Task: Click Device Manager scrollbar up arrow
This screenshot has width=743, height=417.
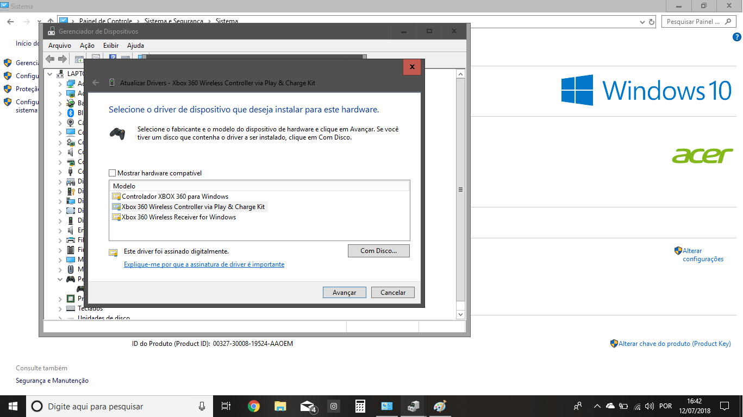Action: (460, 74)
